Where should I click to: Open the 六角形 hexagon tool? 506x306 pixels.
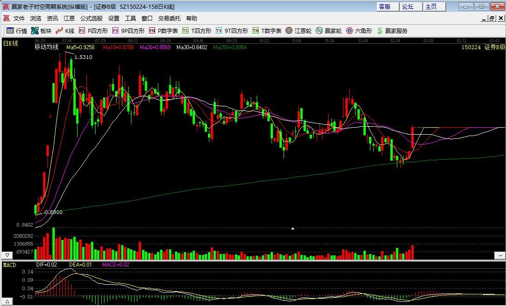click(359, 31)
